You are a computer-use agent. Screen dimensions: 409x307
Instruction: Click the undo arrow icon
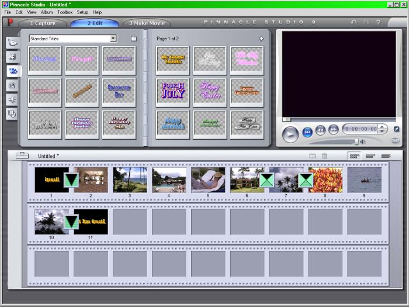(353, 22)
